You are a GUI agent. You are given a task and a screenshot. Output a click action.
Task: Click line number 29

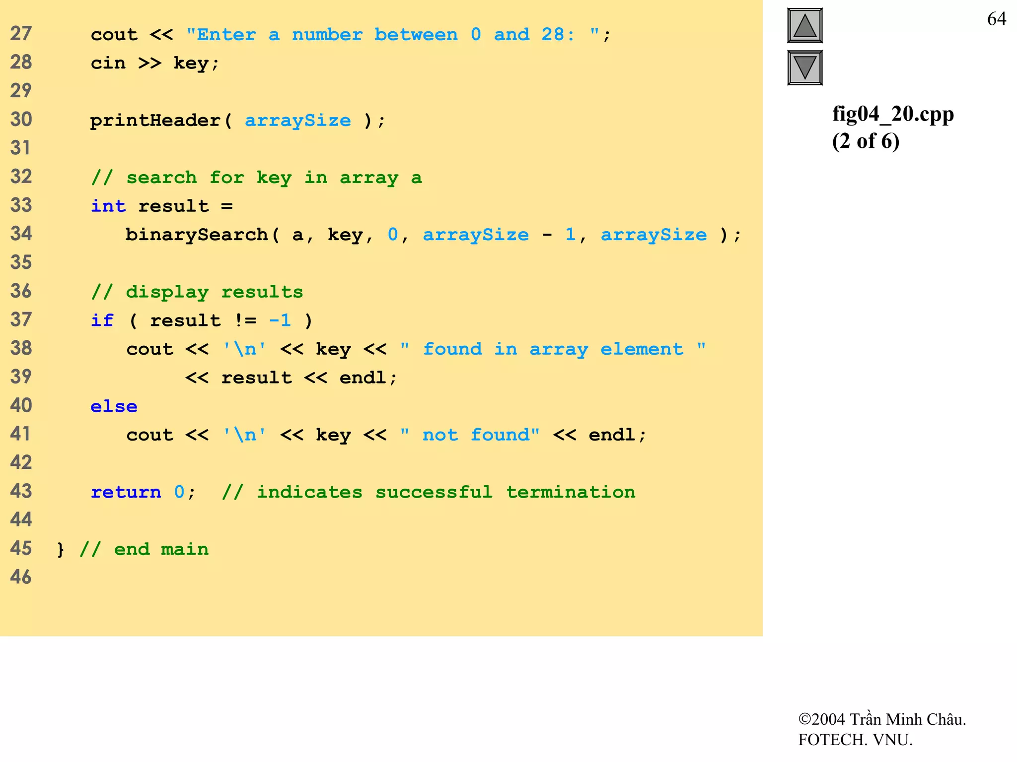coord(21,90)
